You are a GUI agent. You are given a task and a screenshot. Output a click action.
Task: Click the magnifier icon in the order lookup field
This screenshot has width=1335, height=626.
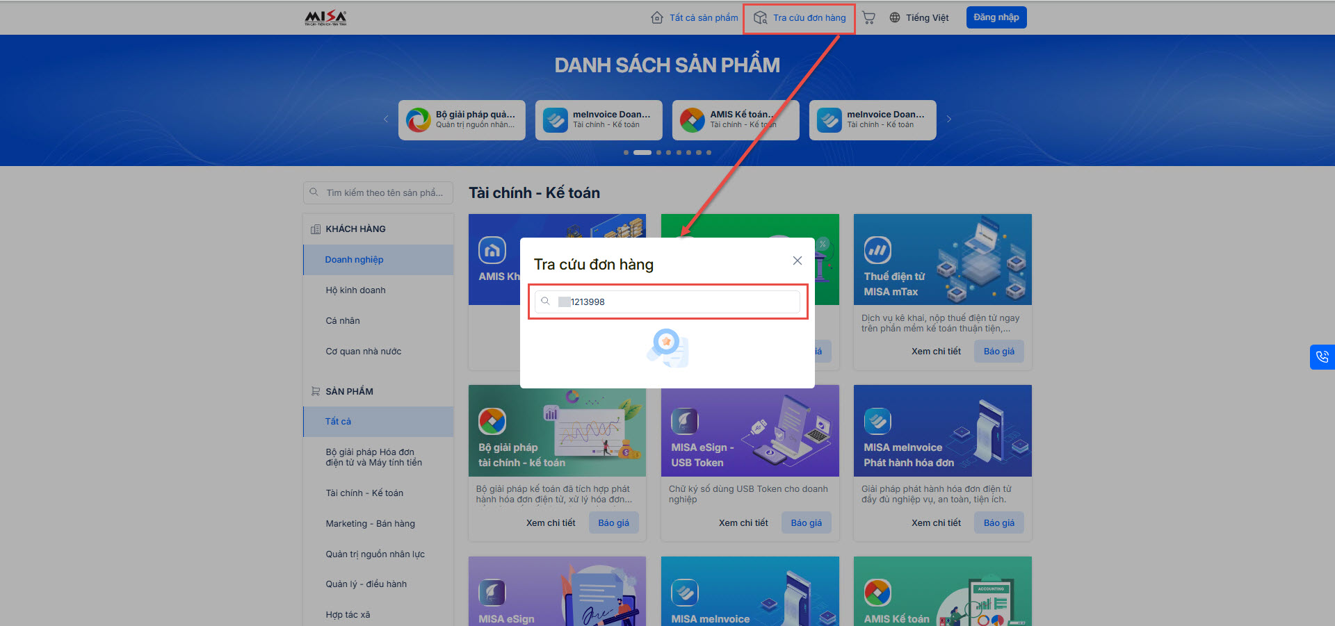pyautogui.click(x=546, y=302)
